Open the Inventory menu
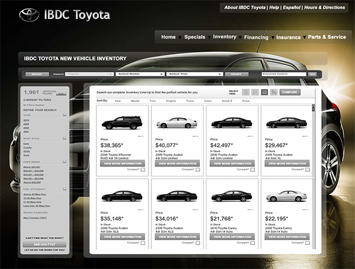Screen dimensions: 355x269 point(225,37)
